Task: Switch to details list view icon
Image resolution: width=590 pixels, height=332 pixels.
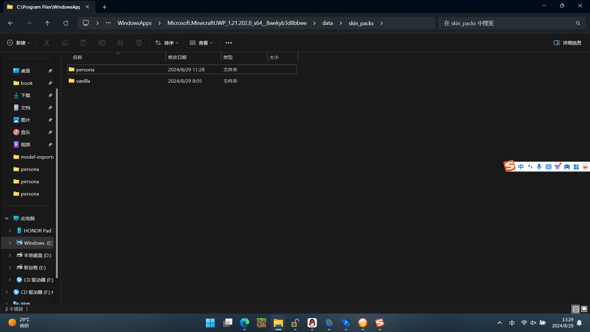Action: click(x=576, y=309)
